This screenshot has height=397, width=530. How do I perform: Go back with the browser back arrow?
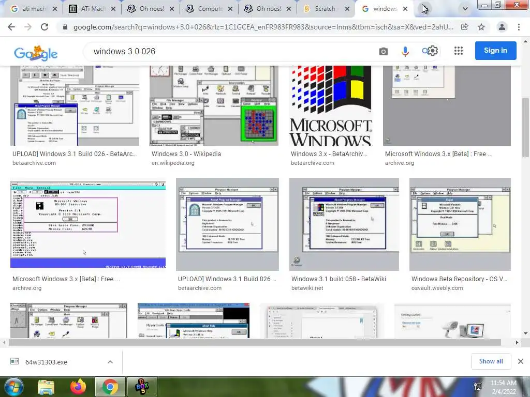pyautogui.click(x=11, y=27)
